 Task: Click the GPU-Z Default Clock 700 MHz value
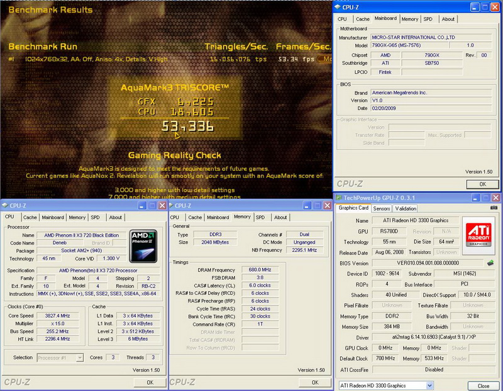[385, 358]
